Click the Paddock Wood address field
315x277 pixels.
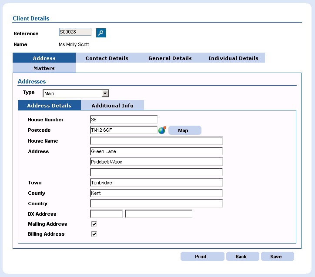point(156,162)
